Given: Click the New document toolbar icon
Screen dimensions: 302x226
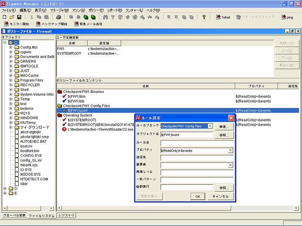Looking at the screenshot, I should (4, 17).
